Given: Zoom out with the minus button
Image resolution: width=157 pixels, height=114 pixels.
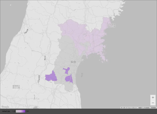Looking at the screenshot, I should 153,103.
